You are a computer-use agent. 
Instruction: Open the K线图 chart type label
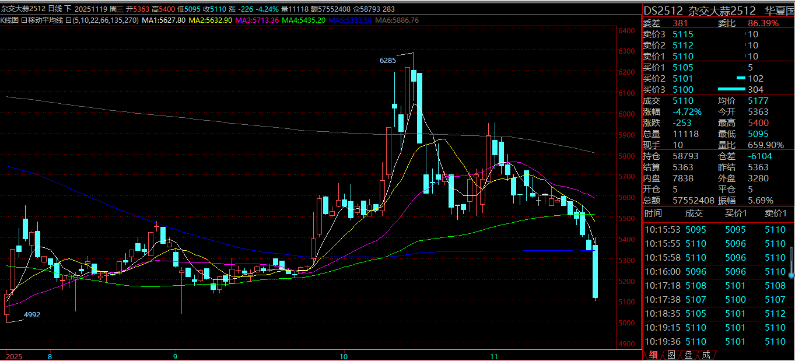[x=12, y=20]
